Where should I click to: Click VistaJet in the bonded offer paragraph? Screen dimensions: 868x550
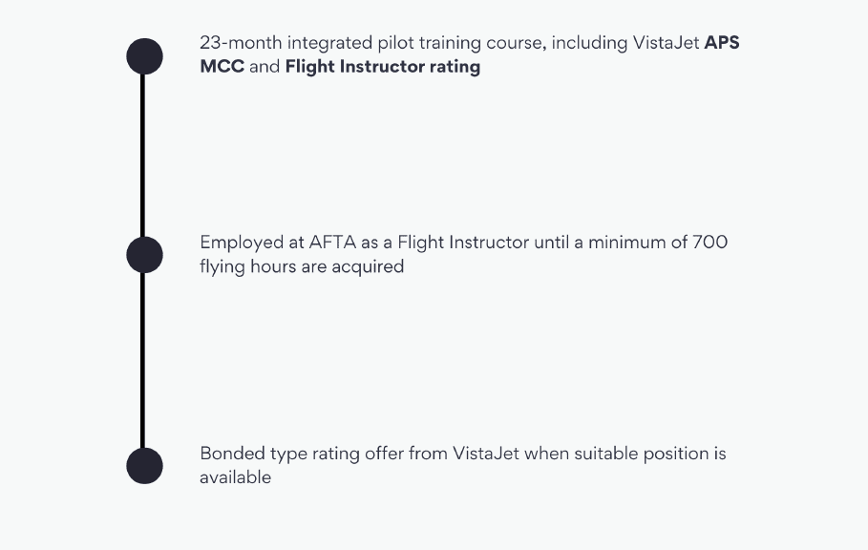486,454
